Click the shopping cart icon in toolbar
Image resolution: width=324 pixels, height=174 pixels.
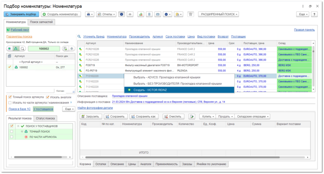[191, 14]
